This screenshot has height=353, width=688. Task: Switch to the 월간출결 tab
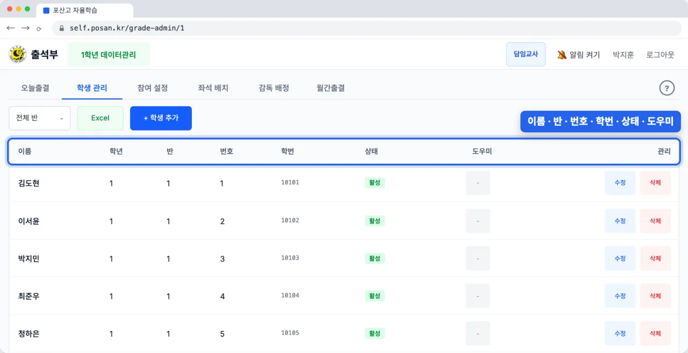331,88
